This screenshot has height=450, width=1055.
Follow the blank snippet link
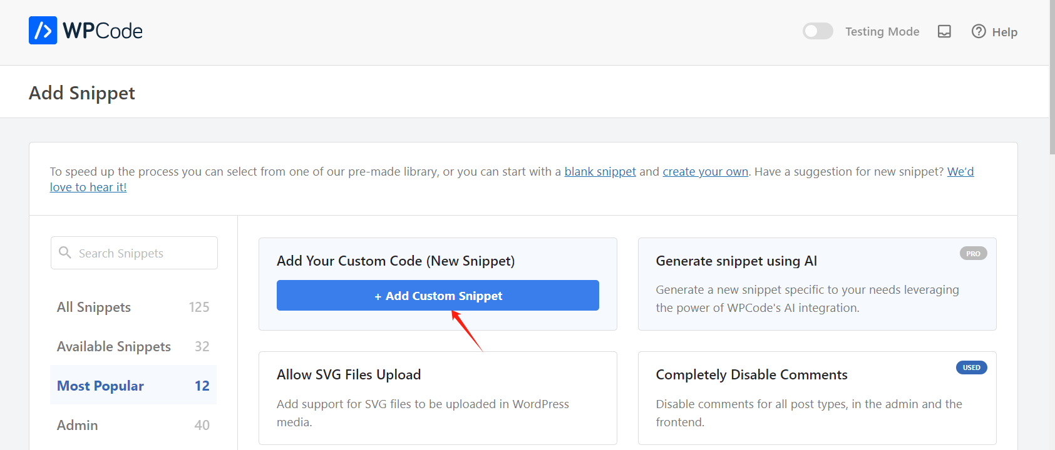pyautogui.click(x=600, y=171)
